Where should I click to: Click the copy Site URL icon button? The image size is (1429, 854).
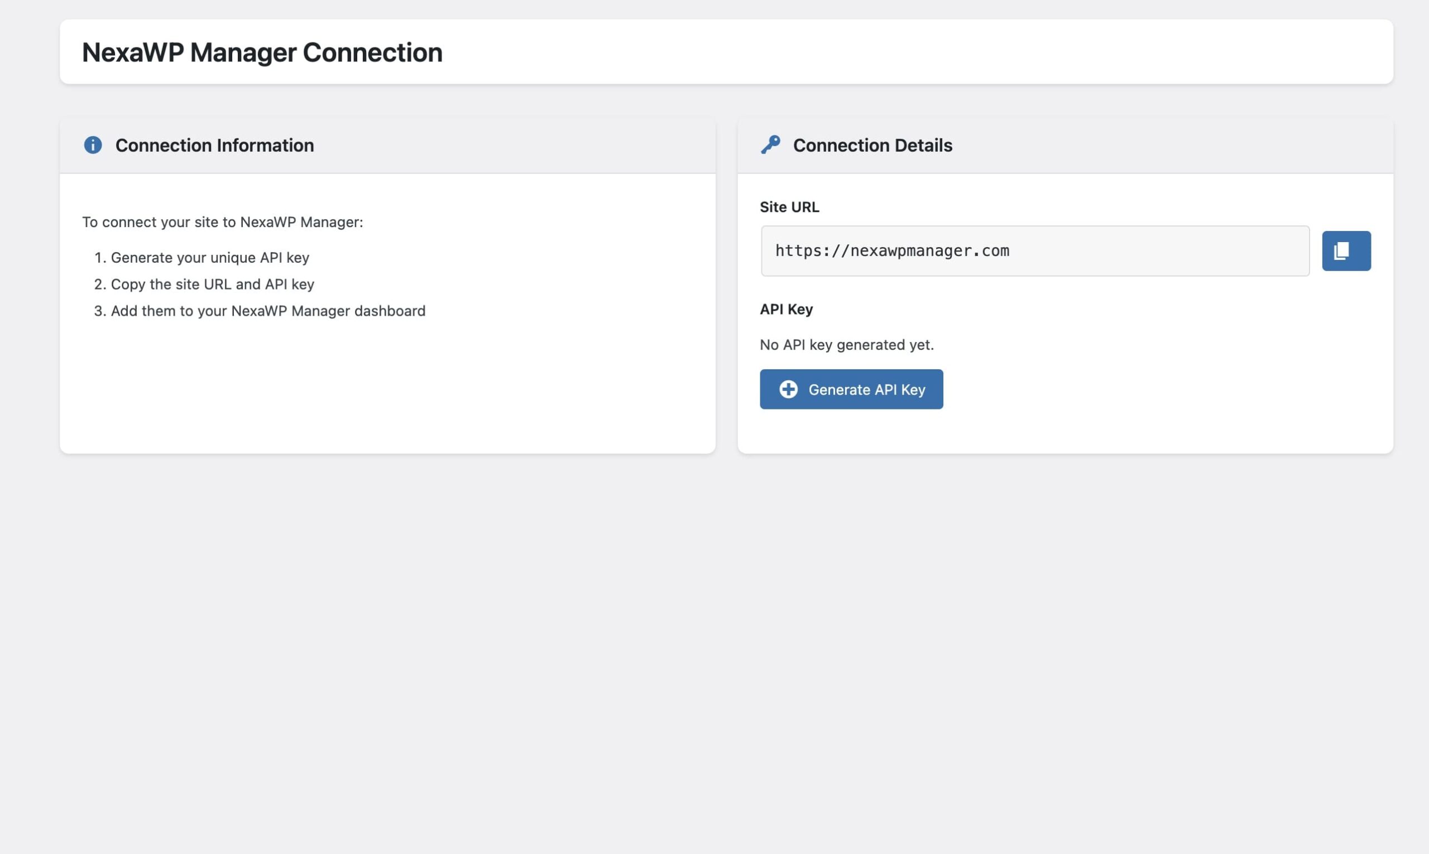coord(1345,251)
